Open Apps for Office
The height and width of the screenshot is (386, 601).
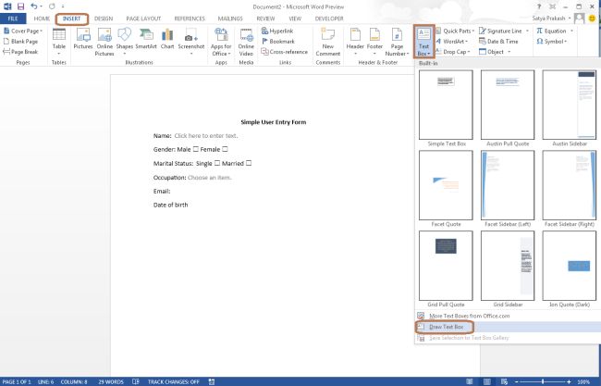point(221,43)
